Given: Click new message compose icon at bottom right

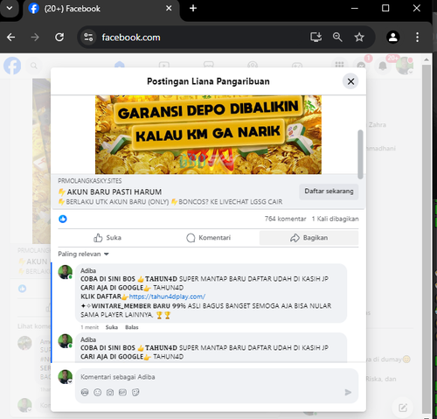Looking at the screenshot, I should click(x=403, y=408).
